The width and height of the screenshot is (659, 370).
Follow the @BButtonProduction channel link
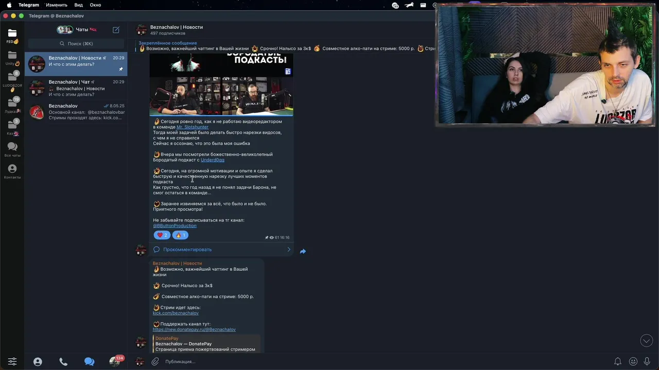(x=175, y=226)
